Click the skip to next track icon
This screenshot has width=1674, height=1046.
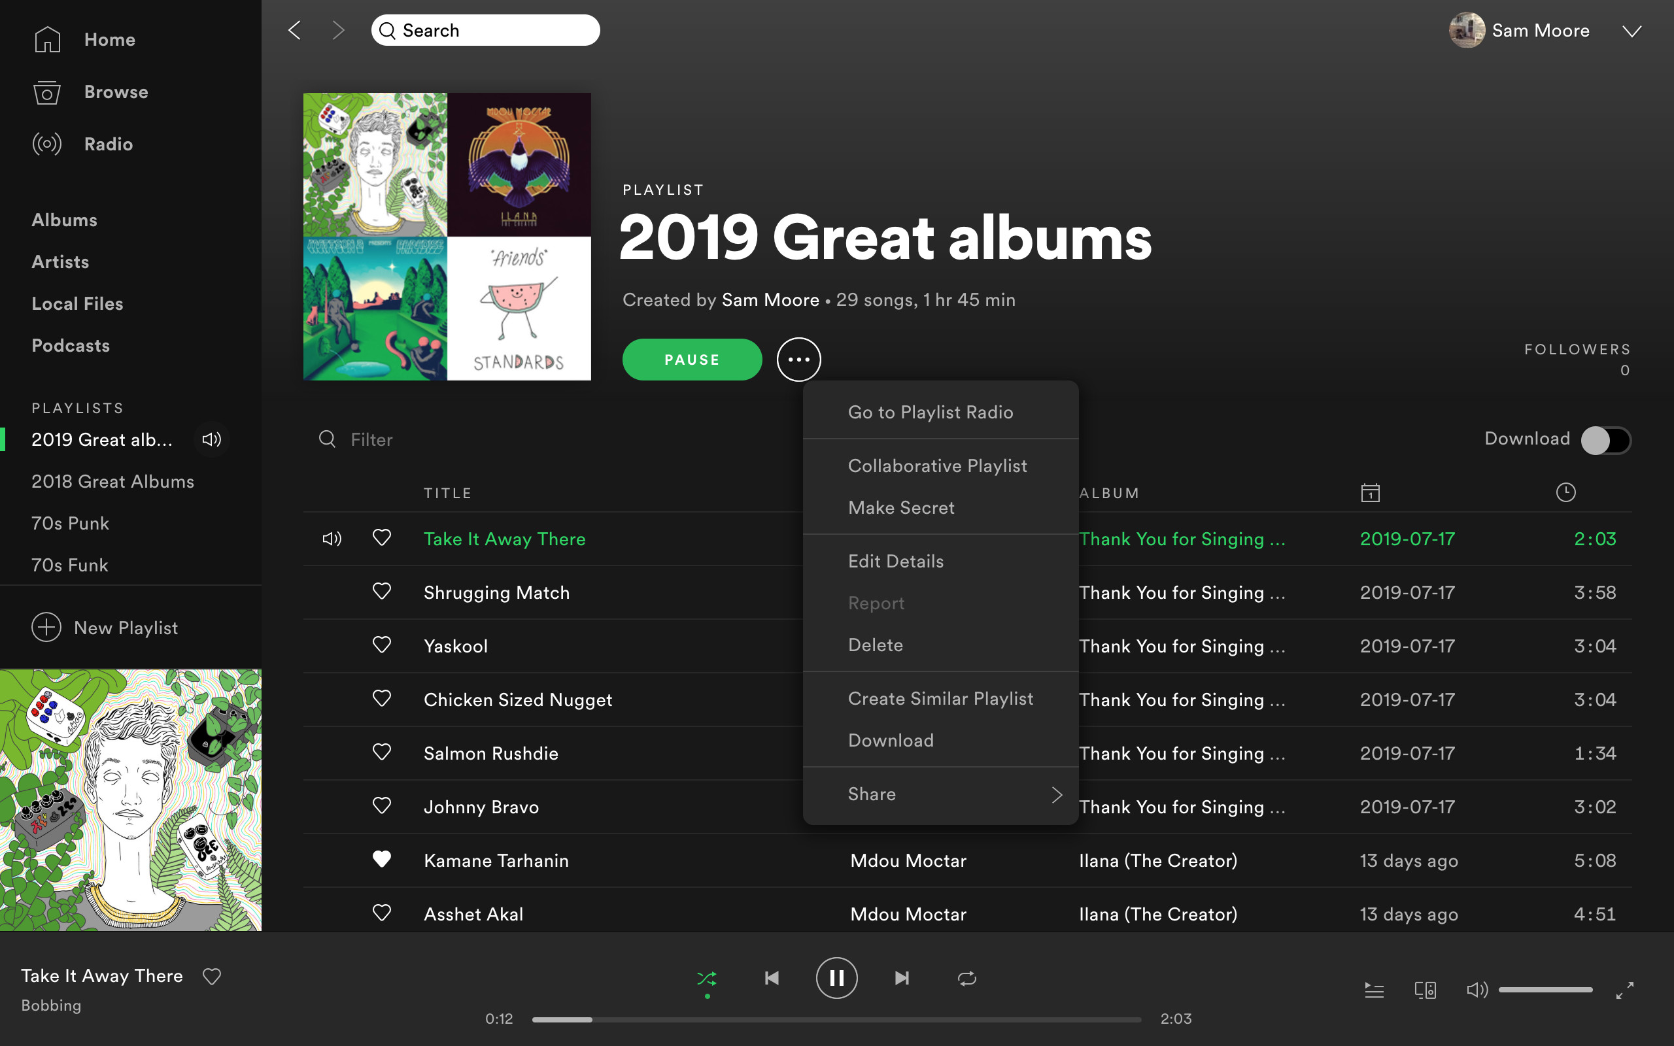pos(902,979)
